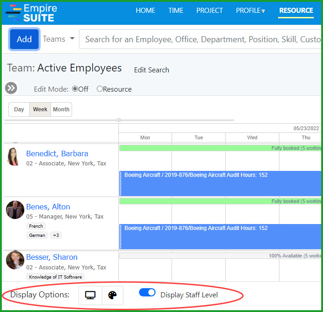Viewport: 323px width, 312px height.
Task: Click the 05/23/2022 date header
Action: (306, 128)
